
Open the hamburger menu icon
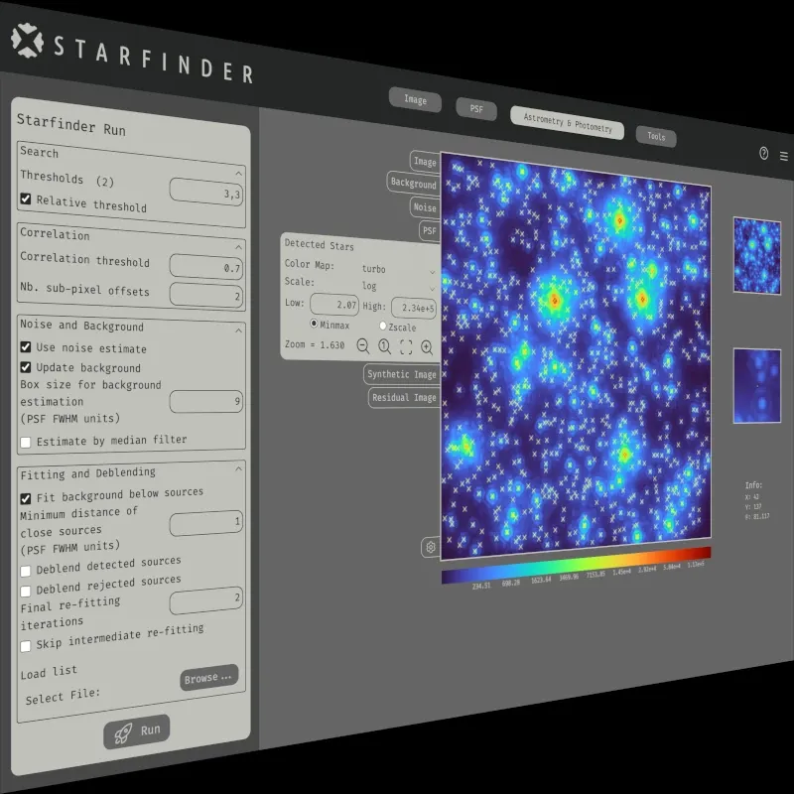click(784, 157)
